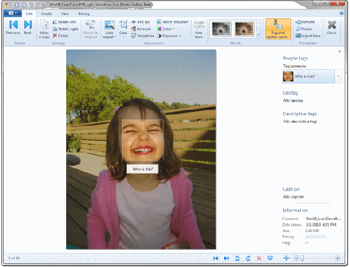The width and height of the screenshot is (350, 267).
Task: Switch to the View tab
Action: coord(65,13)
